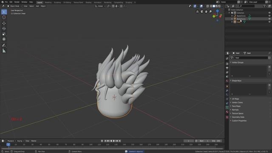Select the Transform tool

point(4,39)
